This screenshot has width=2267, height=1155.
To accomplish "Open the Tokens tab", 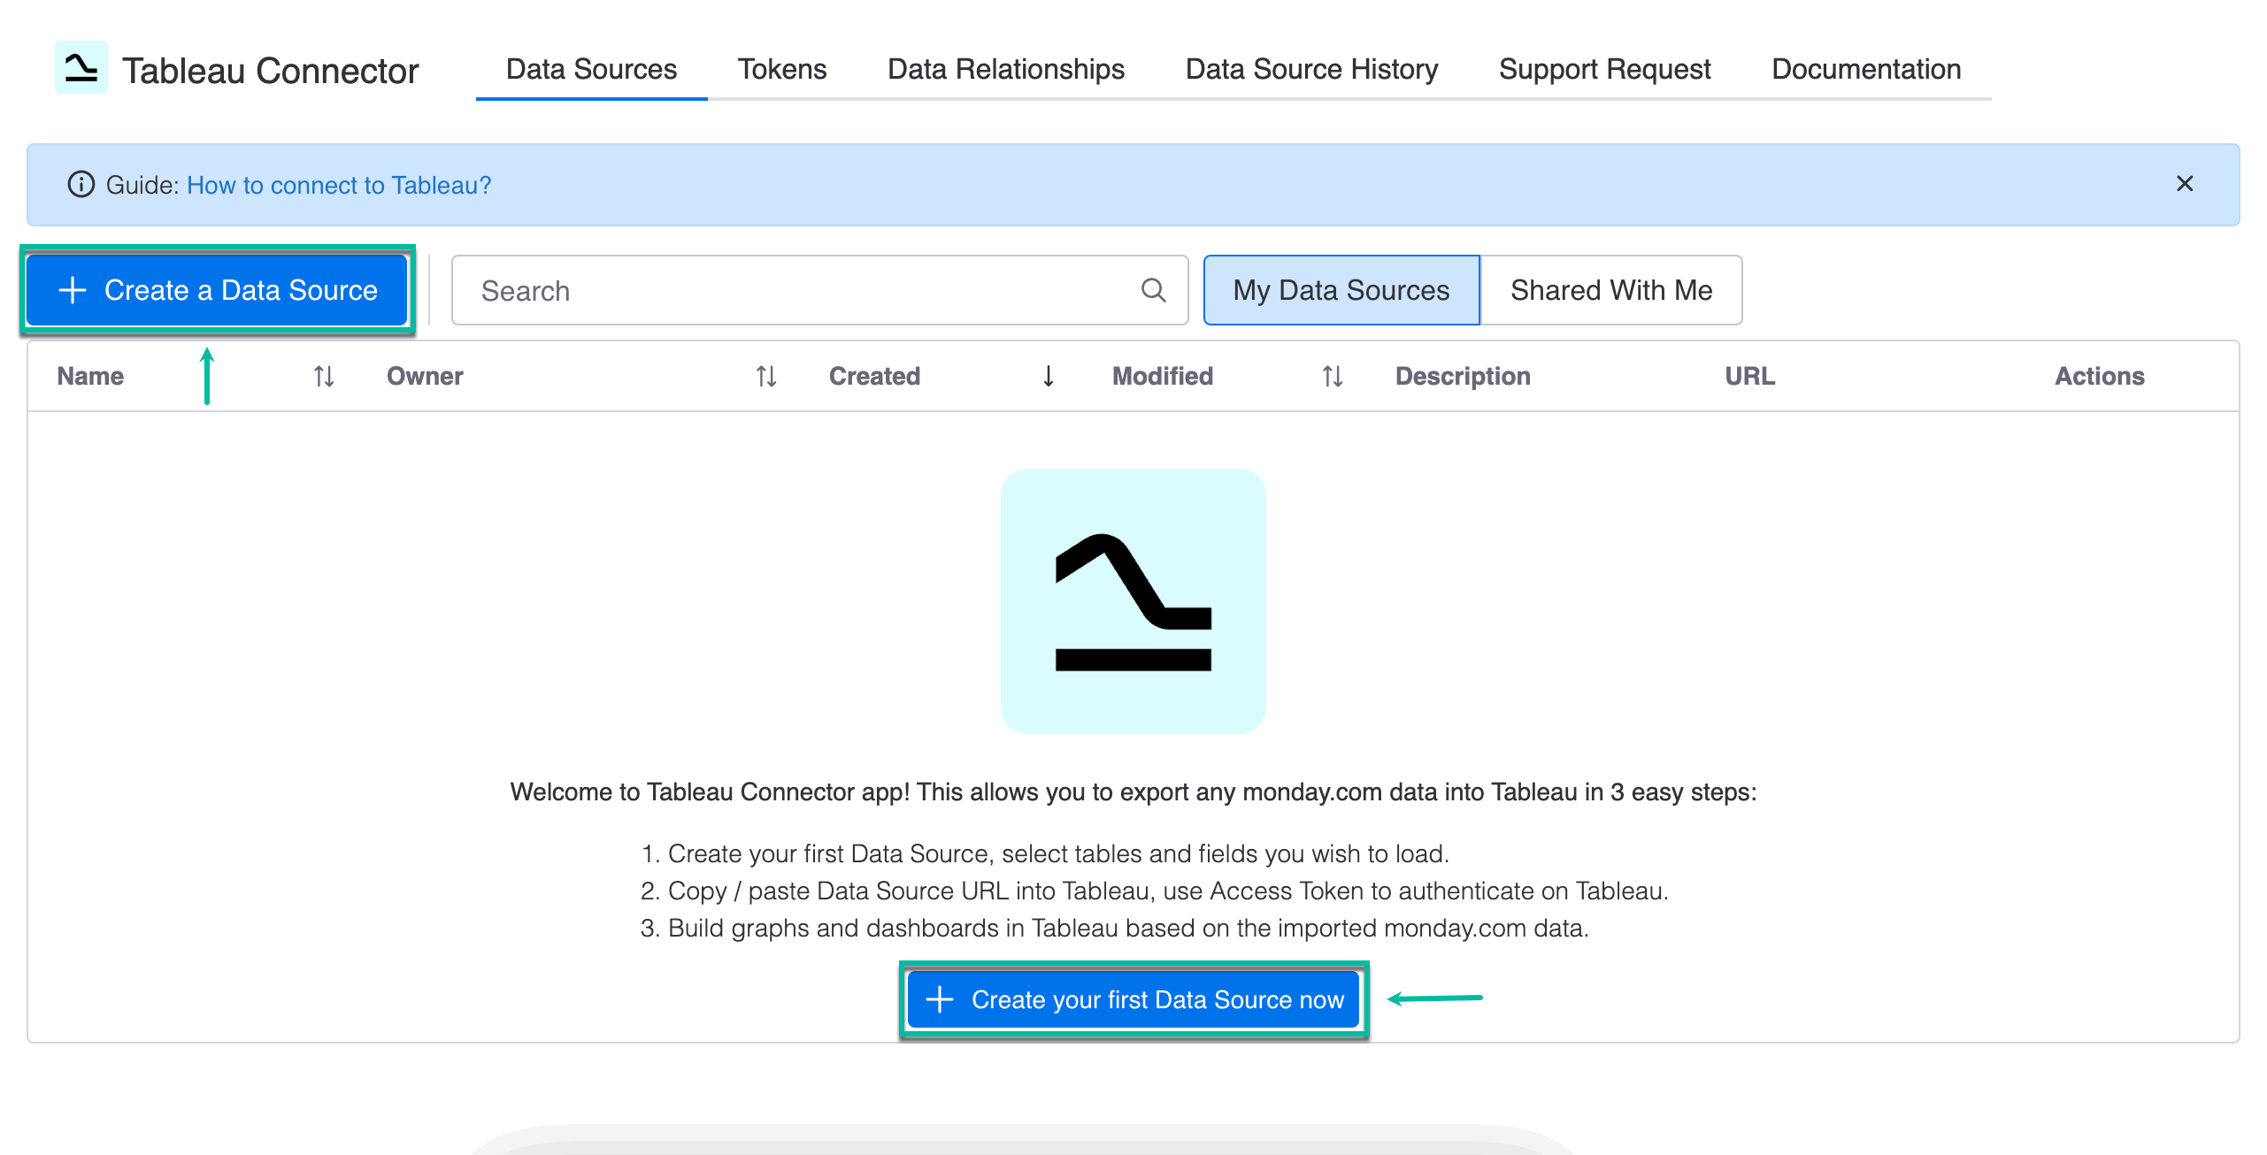I will click(781, 69).
